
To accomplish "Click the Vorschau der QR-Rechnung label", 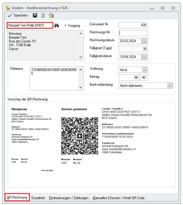I will (28, 99).
